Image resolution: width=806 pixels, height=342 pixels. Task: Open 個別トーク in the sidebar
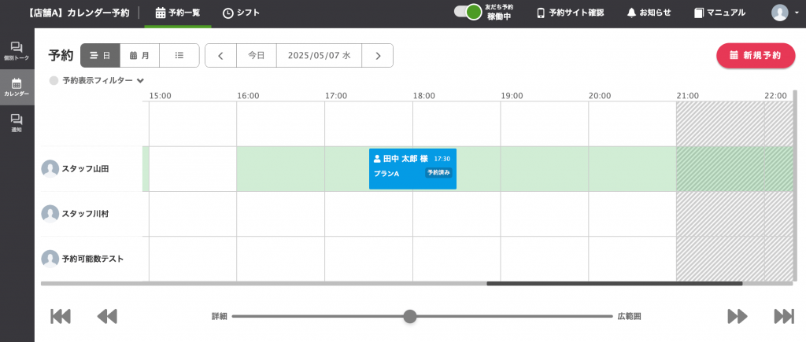click(x=17, y=51)
